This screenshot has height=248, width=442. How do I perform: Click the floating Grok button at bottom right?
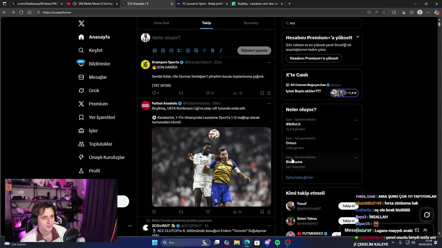click(x=427, y=215)
